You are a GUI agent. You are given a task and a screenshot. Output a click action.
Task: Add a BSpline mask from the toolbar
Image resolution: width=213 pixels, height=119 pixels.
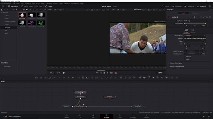point(115,78)
